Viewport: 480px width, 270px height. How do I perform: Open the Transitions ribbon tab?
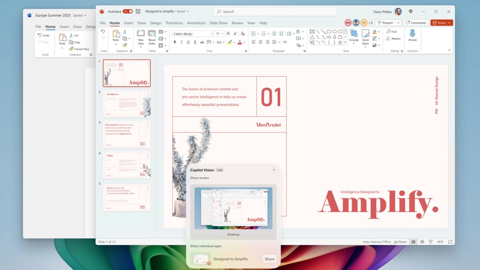click(174, 23)
